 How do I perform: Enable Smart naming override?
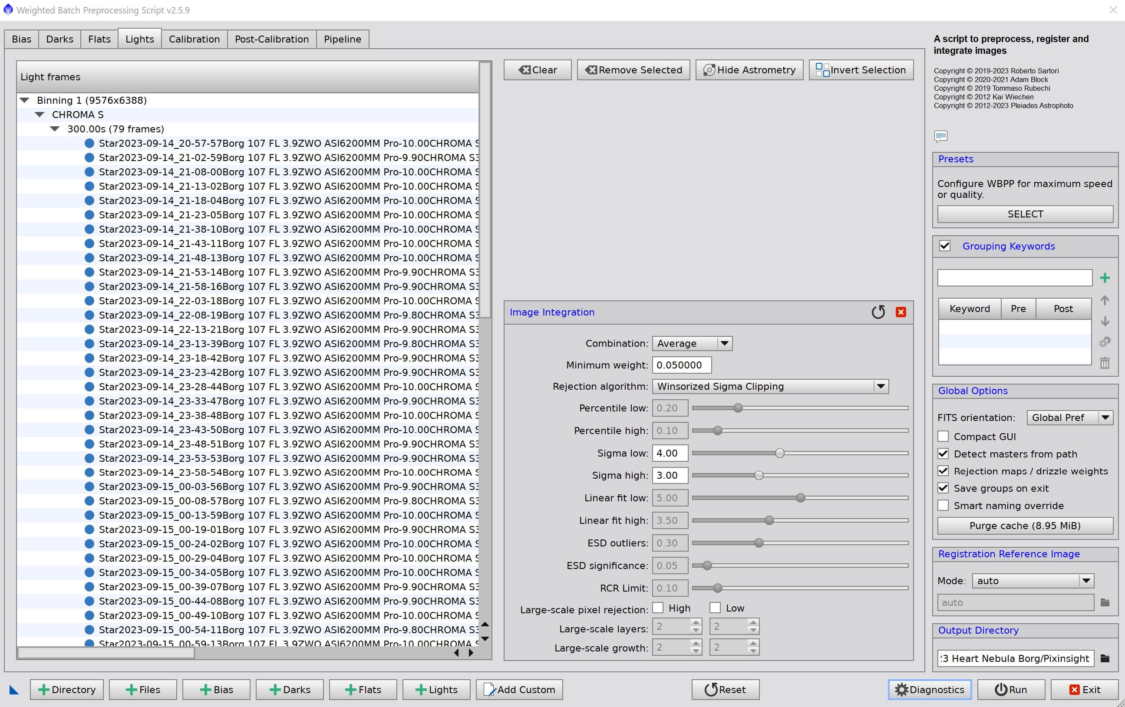point(943,506)
